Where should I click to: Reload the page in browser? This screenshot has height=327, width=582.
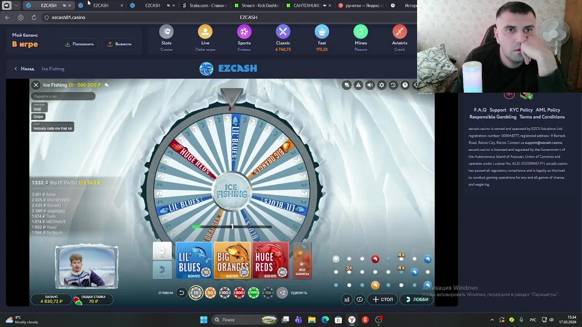click(34, 17)
